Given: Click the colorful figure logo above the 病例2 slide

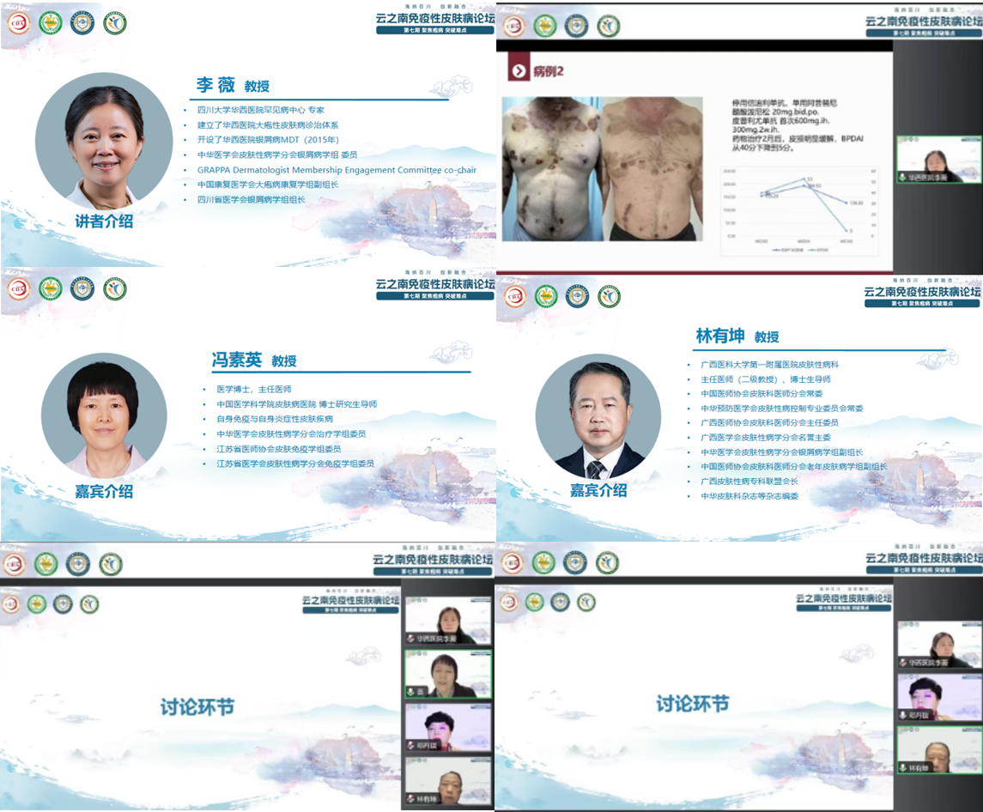Looking at the screenshot, I should pos(609,26).
